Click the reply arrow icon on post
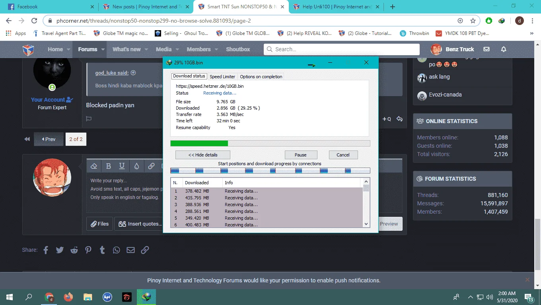The width and height of the screenshot is (541, 305). 399,119
